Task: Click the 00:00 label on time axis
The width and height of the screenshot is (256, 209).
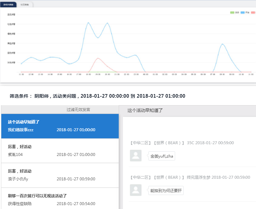Action: [145, 75]
